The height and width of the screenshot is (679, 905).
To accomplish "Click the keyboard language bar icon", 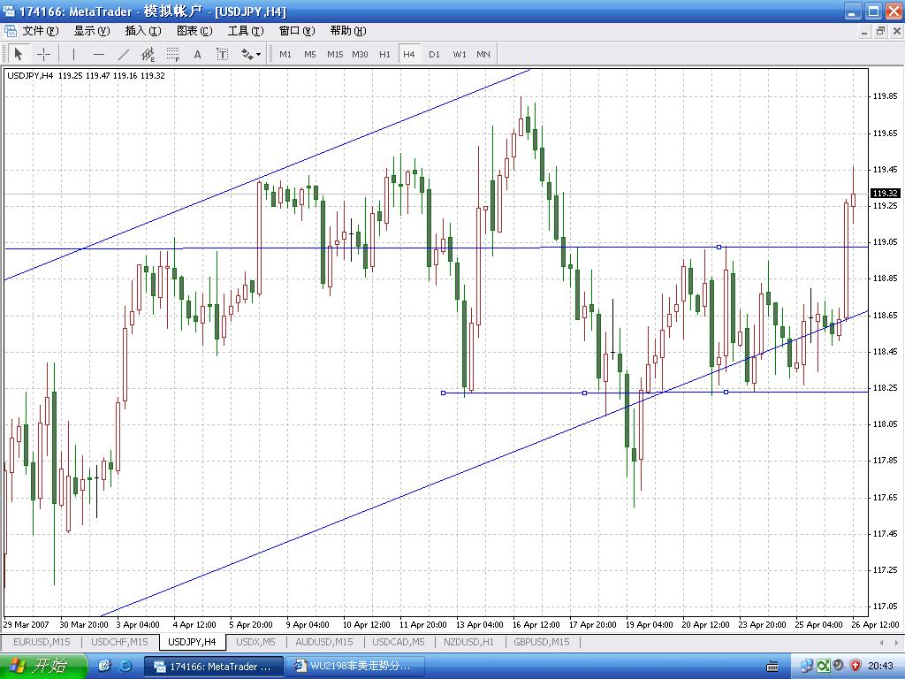I will tap(772, 667).
